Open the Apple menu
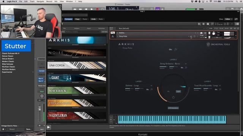Screen dimensions: 243x136 pyautogui.click(x=3, y=2)
